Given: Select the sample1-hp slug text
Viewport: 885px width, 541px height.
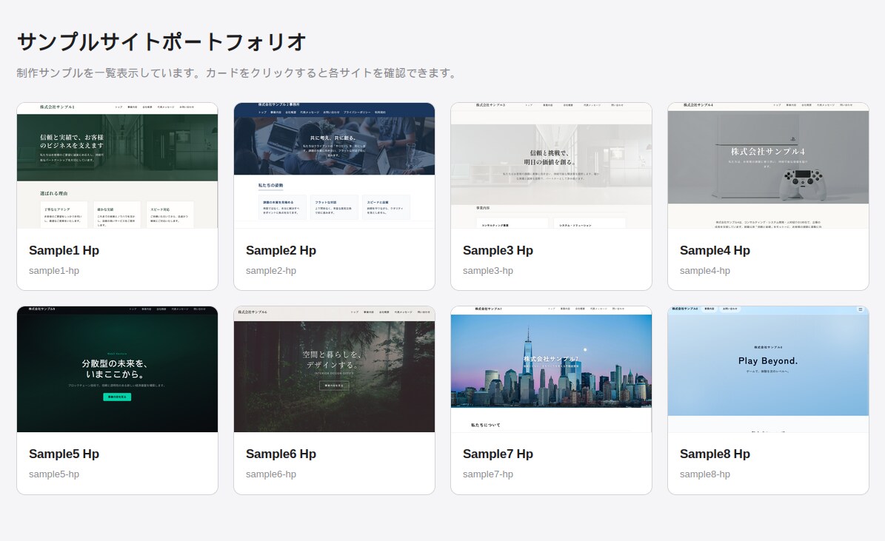Looking at the screenshot, I should click(x=54, y=271).
